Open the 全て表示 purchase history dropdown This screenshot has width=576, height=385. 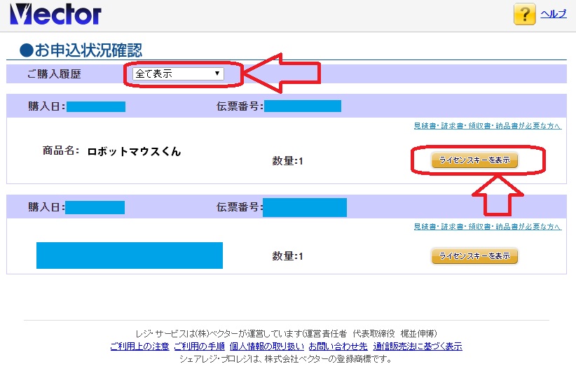click(x=178, y=73)
